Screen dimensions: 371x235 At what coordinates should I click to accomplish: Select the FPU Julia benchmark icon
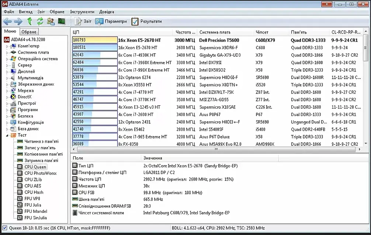20,205
